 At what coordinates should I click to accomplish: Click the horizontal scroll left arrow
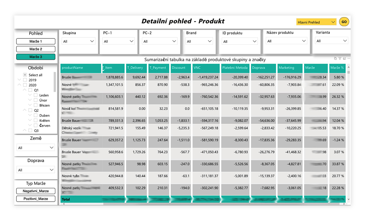coord(64,204)
